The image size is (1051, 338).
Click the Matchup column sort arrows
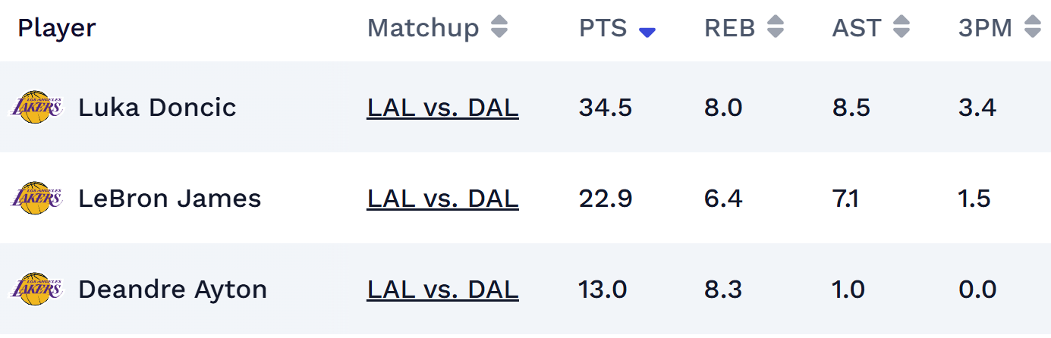[499, 28]
